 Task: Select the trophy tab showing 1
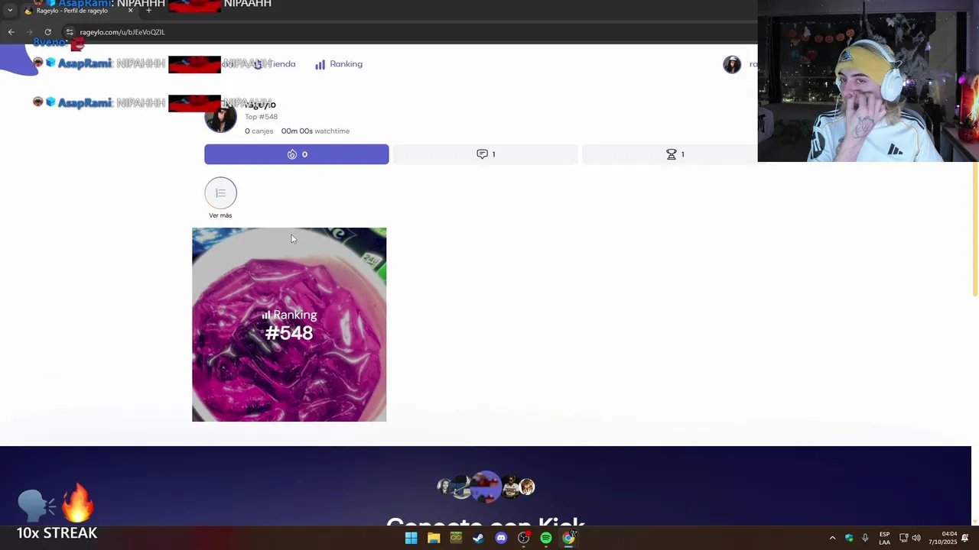click(673, 154)
